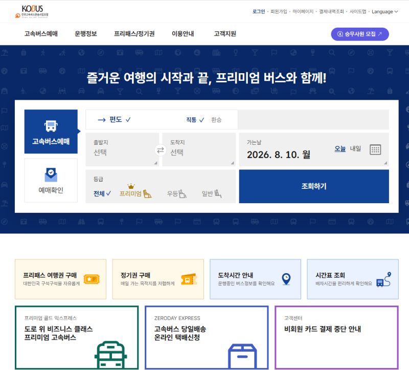Open 고객지원 menu

[225, 34]
